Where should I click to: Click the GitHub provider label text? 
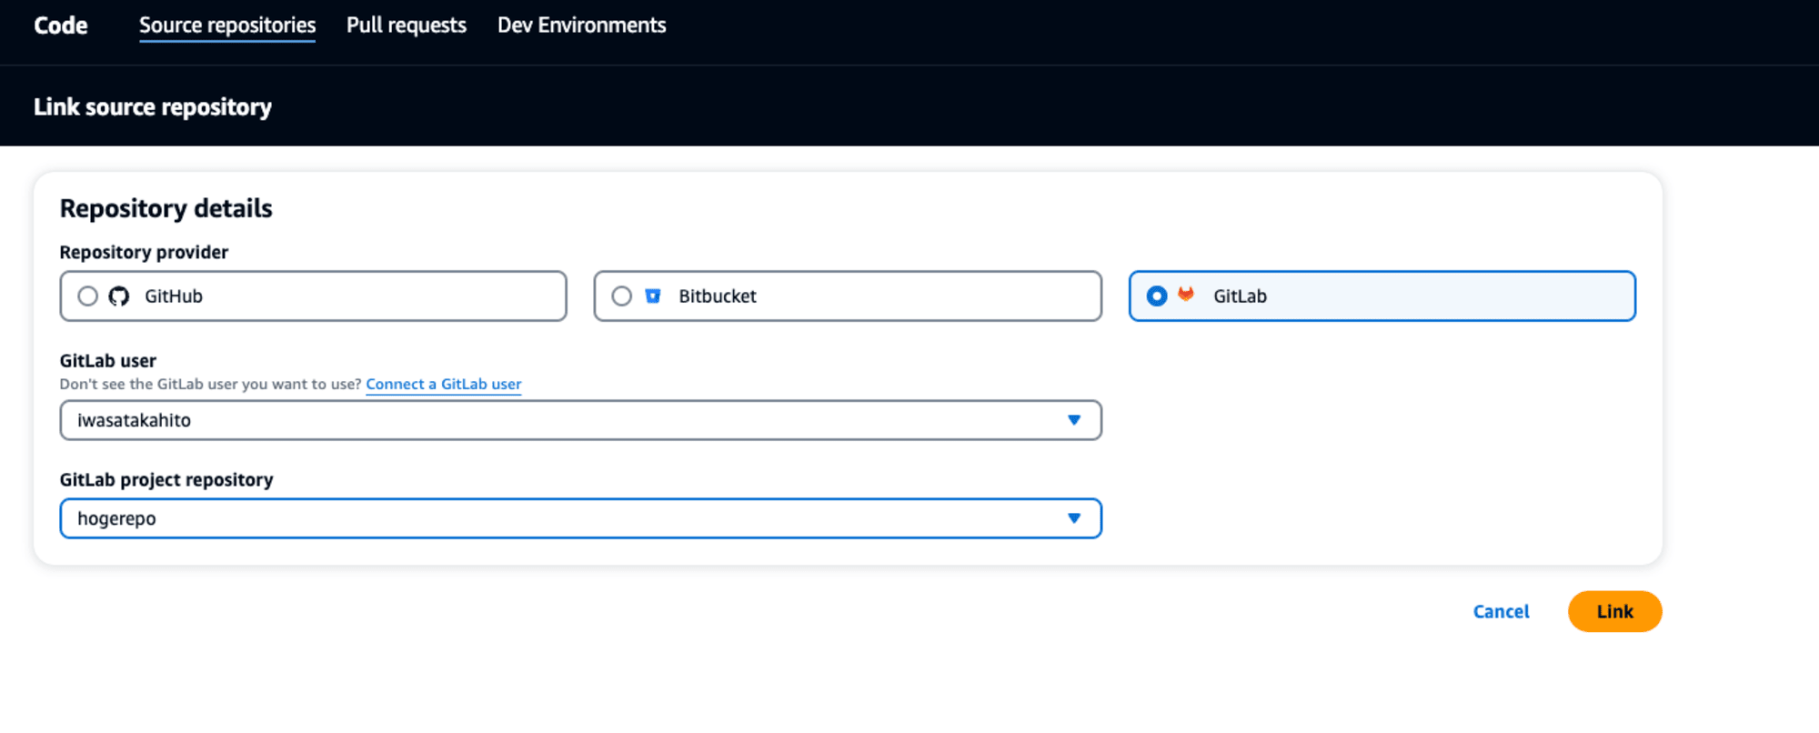coord(174,296)
